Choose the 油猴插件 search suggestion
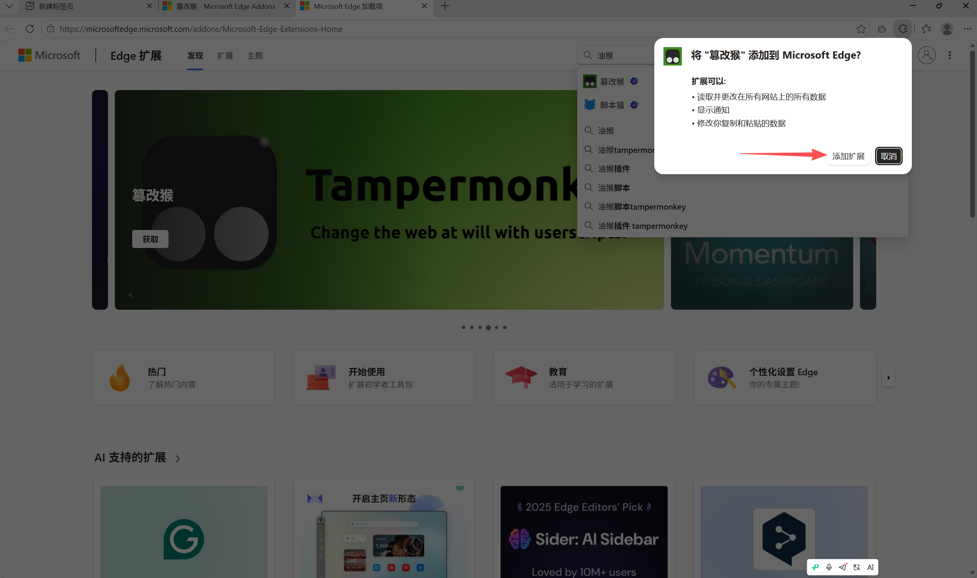This screenshot has height=578, width=977. 616,169
